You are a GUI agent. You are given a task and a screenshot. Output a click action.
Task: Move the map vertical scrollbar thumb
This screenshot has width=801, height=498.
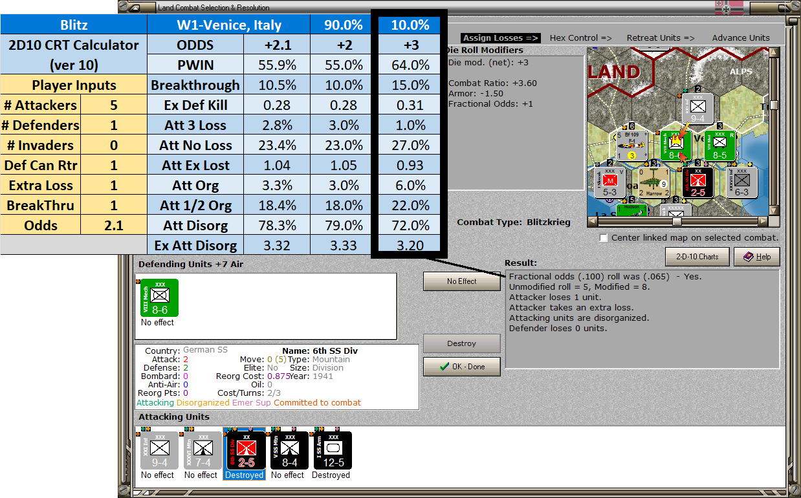[774, 104]
